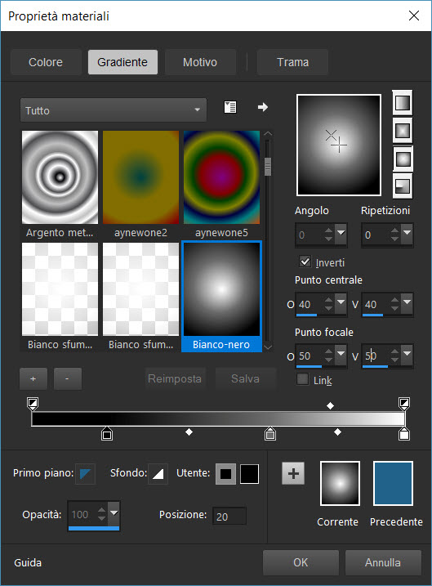Open the Opacità slider dropdown arrow
Screen dimensions: 432x586
coord(114,514)
